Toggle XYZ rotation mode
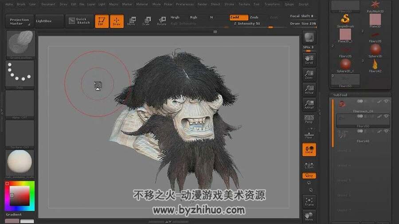The image size is (399, 224). click(309, 175)
